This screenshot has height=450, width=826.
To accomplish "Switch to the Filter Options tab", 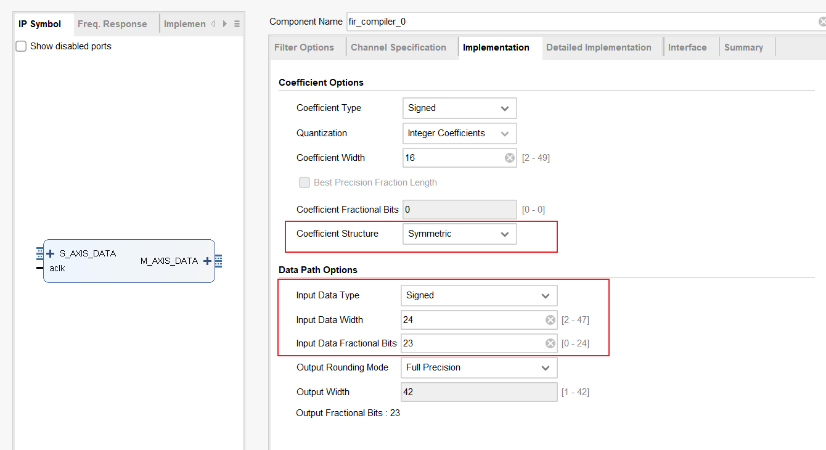I will point(304,47).
